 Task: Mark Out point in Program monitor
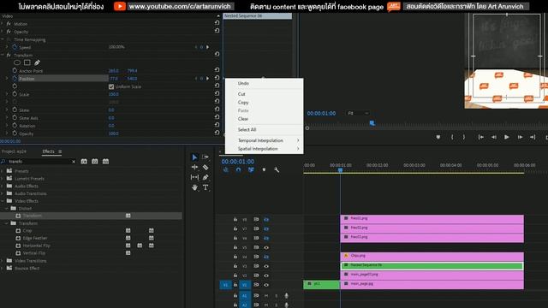point(464,137)
